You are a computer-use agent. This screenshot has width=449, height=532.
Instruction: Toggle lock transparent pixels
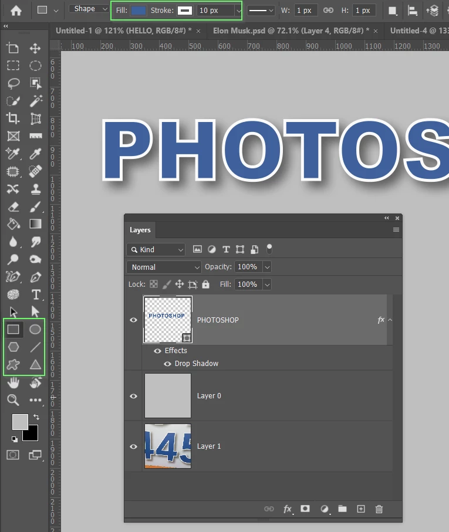point(154,284)
